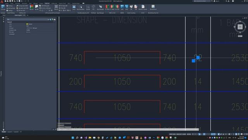Viewport: 248px width, 140px height.
Task: Toggle auto-hide on the Properties palette
Action: [3, 20]
